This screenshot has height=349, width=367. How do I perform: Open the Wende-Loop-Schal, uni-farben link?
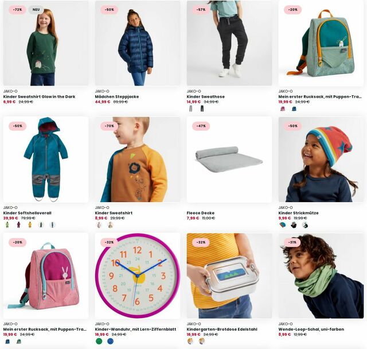[311, 329]
